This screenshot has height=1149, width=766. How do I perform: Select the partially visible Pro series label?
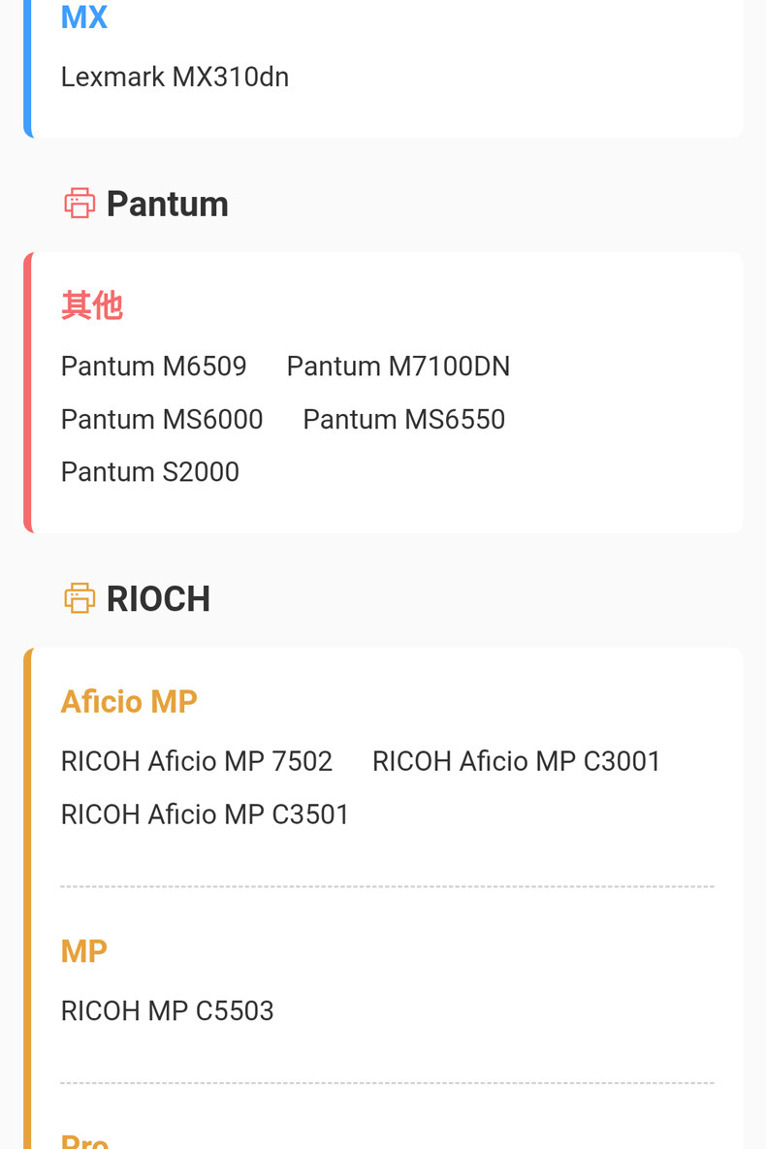(84, 1140)
